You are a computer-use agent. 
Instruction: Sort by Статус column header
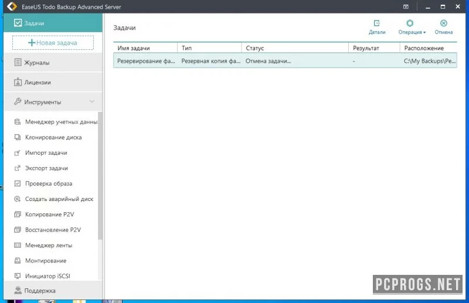[295, 48]
